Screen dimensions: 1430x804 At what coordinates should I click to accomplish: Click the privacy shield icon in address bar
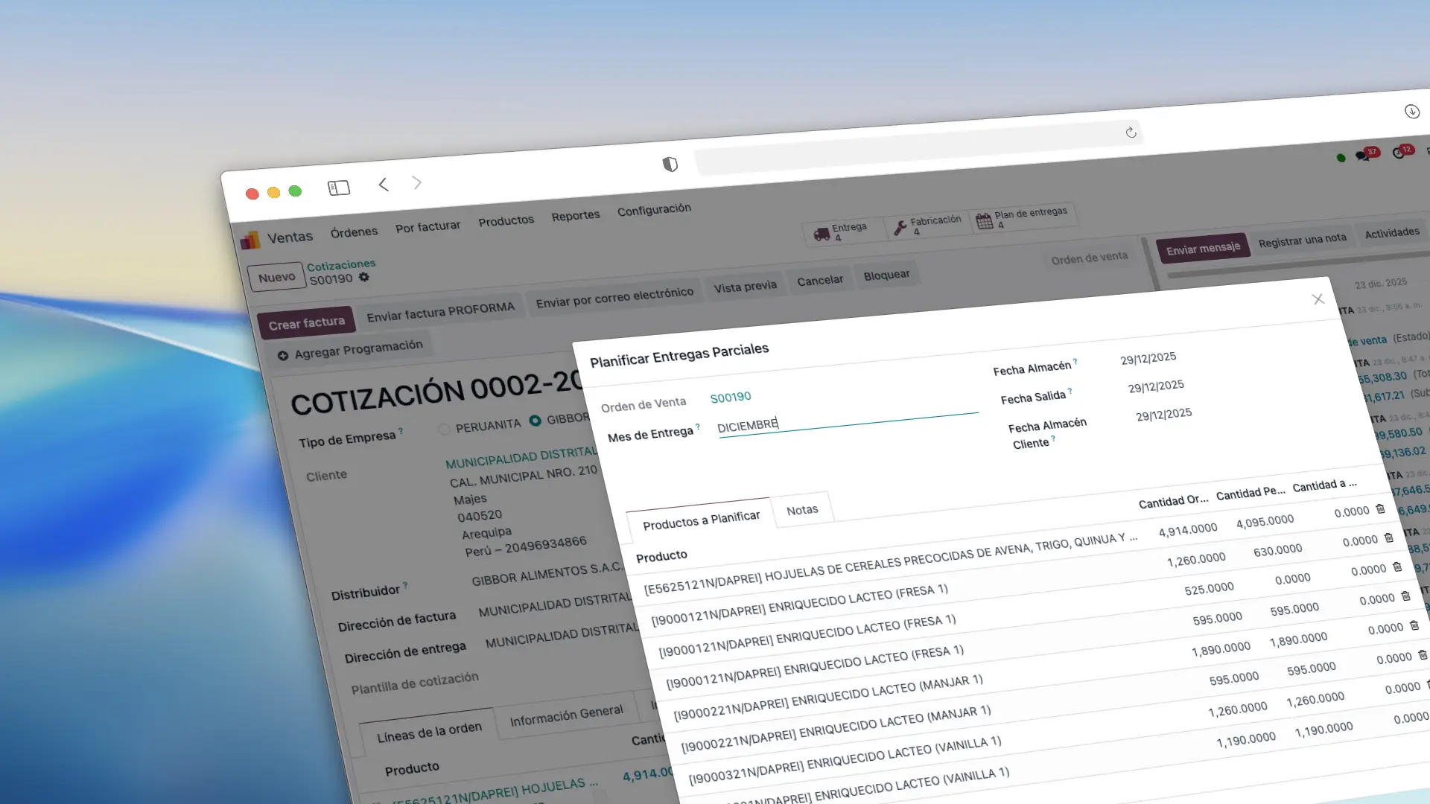tap(670, 165)
